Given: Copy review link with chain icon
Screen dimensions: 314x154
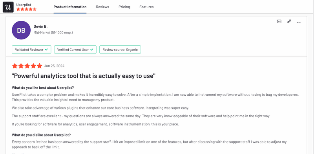Looking at the screenshot, I should tap(289, 21).
